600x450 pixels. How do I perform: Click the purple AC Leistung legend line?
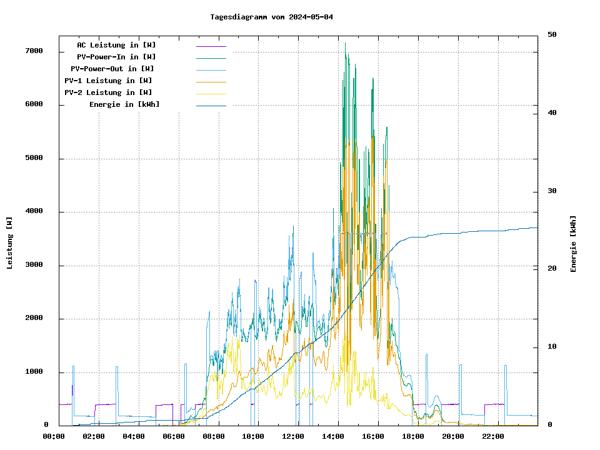pyautogui.click(x=211, y=46)
